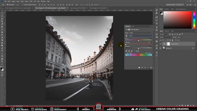
Task: Toggle lock transparent pixels in Layers panel
Action: 163,40
